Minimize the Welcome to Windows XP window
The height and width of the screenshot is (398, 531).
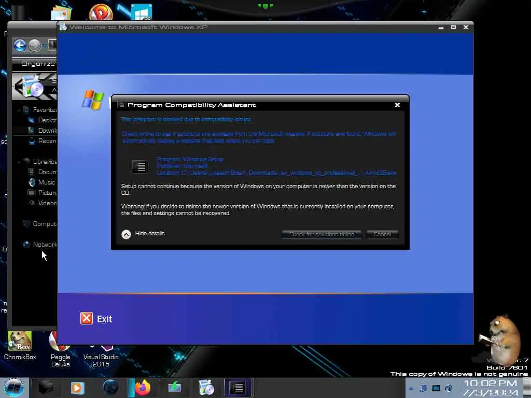(x=441, y=27)
